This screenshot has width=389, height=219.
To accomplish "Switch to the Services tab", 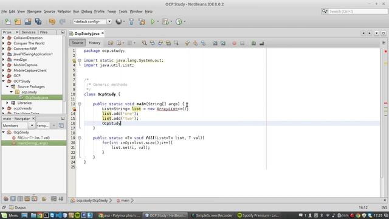I will [29, 32].
